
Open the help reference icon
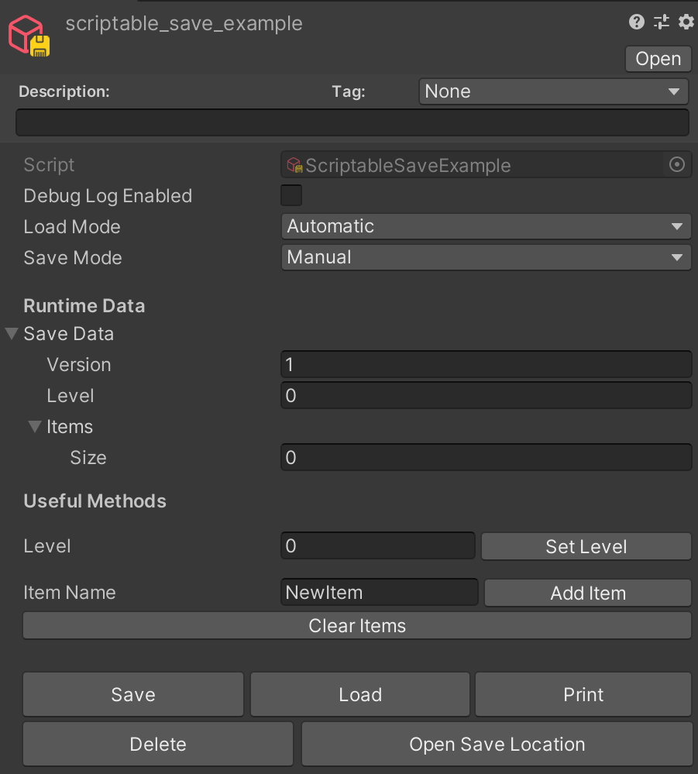pos(637,22)
